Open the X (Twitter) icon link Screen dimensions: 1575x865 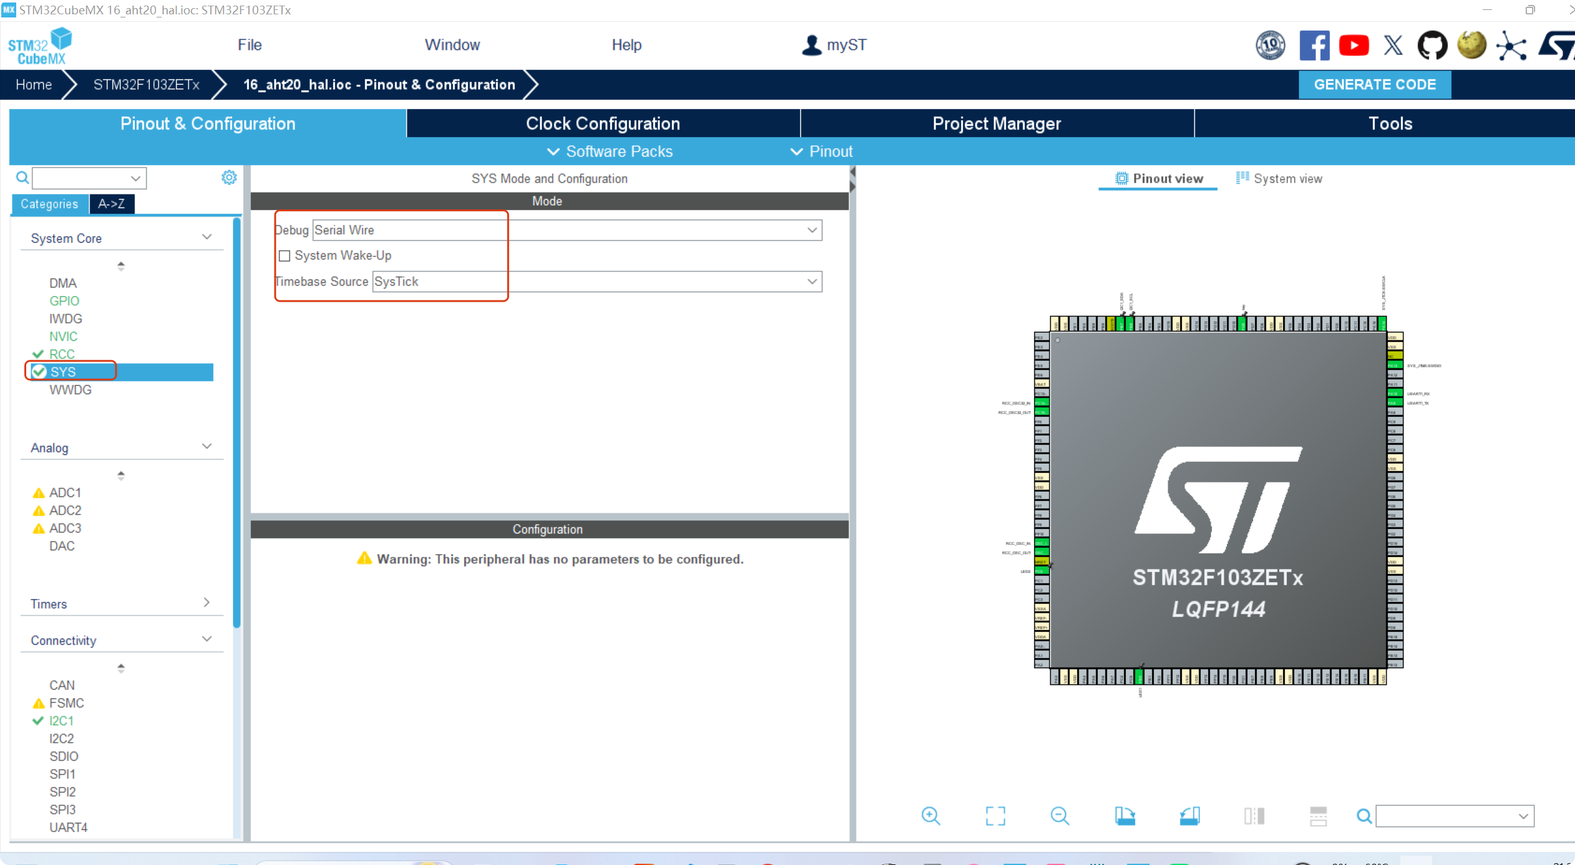click(1393, 45)
